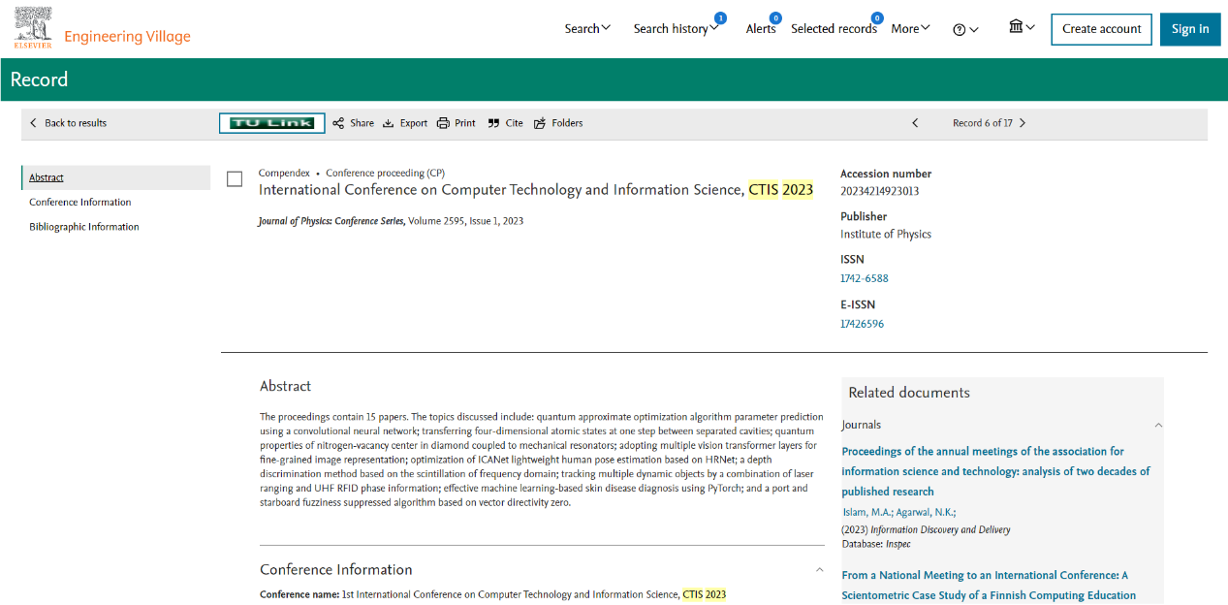
Task: Select the record checkbox beside title
Action: (235, 179)
